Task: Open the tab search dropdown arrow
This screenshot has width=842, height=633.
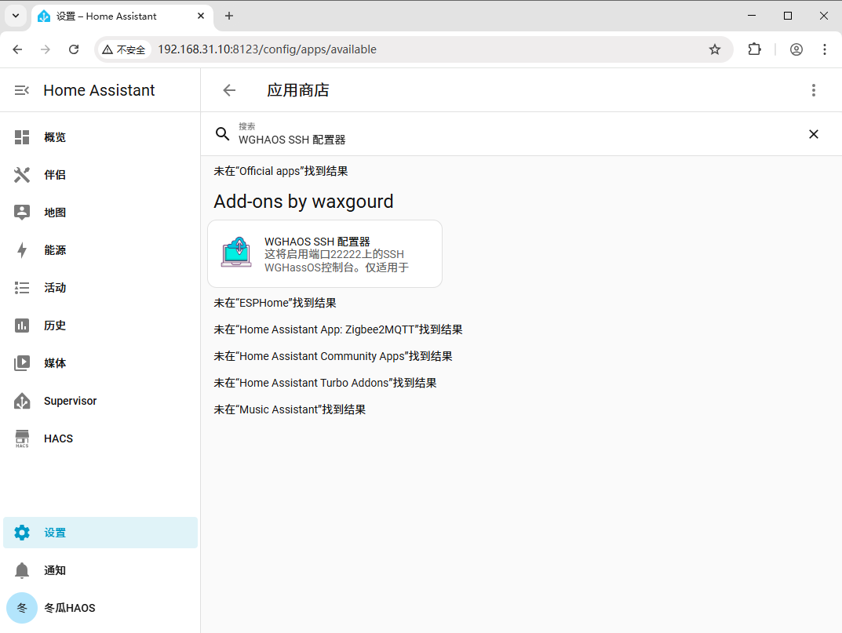Action: click(16, 16)
